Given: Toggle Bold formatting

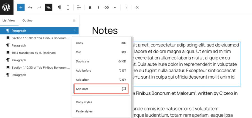Looking at the screenshot, I should (90, 7).
